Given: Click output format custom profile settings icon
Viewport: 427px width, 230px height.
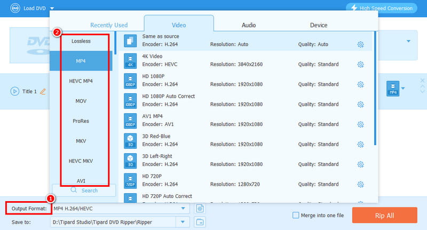Looking at the screenshot, I should 200,209.
